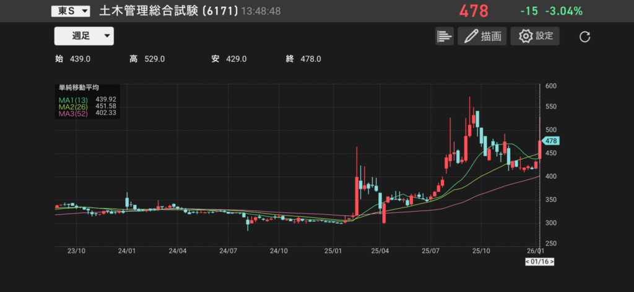This screenshot has height=292, width=634.
Task: Click the 終 478.0 closing price value
Action: 303,59
